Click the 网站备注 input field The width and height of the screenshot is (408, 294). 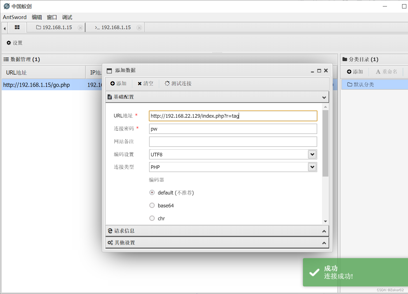233,142
